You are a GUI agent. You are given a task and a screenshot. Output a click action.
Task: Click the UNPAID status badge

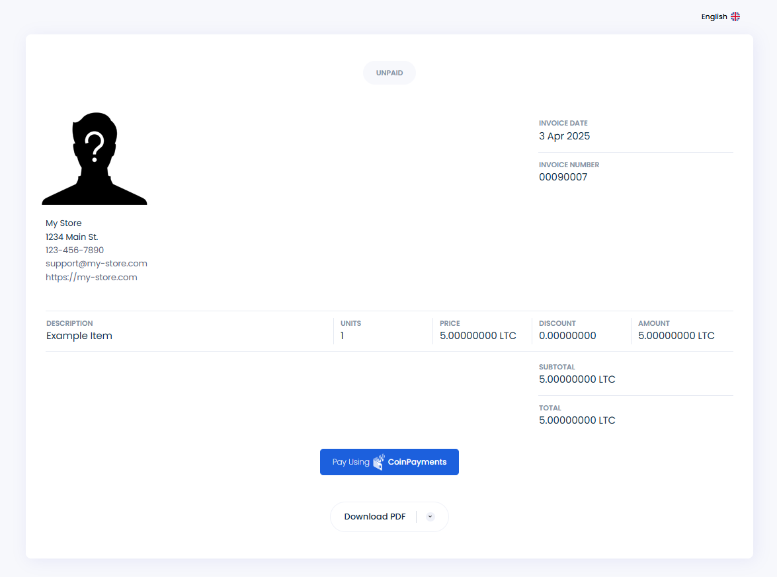pos(389,73)
